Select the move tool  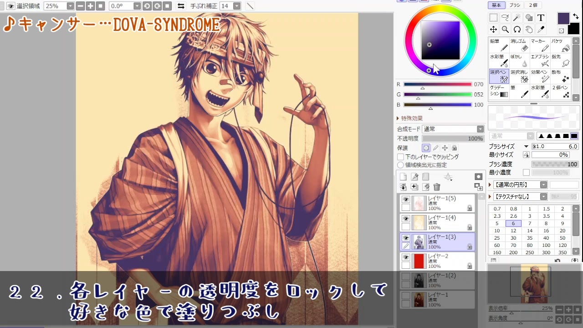[493, 30]
